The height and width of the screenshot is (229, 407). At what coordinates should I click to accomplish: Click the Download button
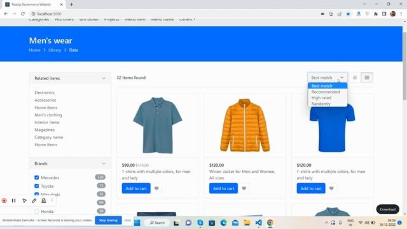(x=388, y=209)
